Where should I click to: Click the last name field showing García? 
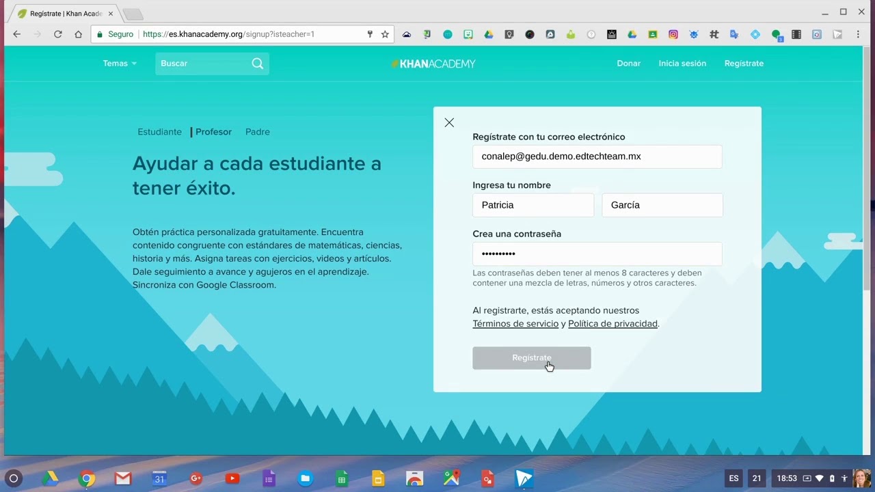pyautogui.click(x=662, y=205)
